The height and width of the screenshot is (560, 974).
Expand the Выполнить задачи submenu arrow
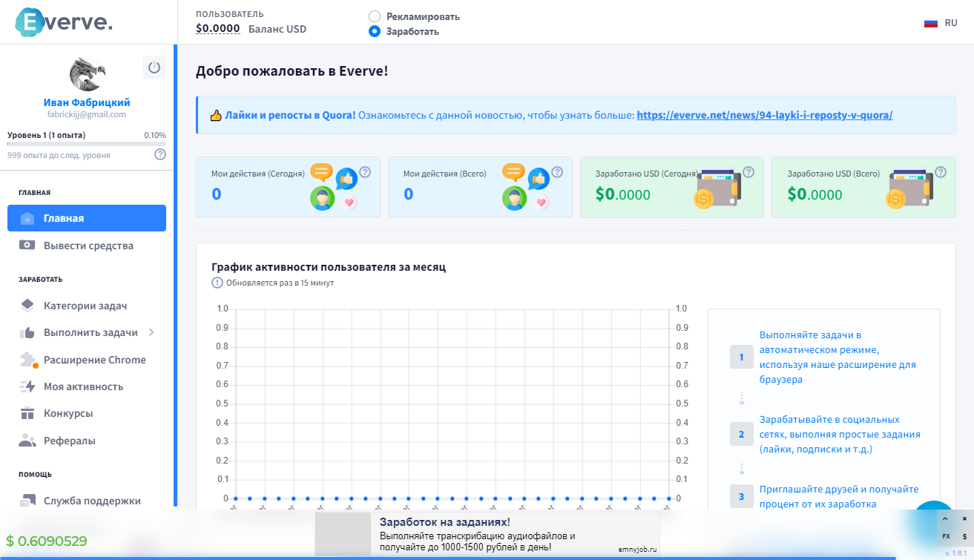click(x=151, y=332)
